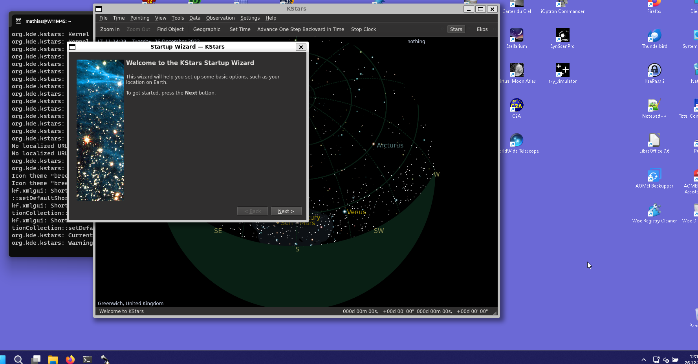Click the SW compass label on the map
Image resolution: width=698 pixels, height=364 pixels.
pos(379,231)
